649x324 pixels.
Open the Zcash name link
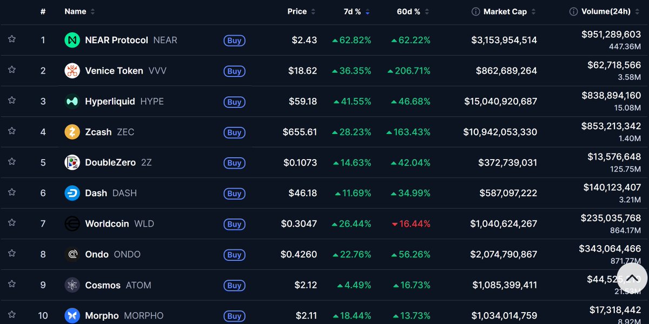pos(98,132)
